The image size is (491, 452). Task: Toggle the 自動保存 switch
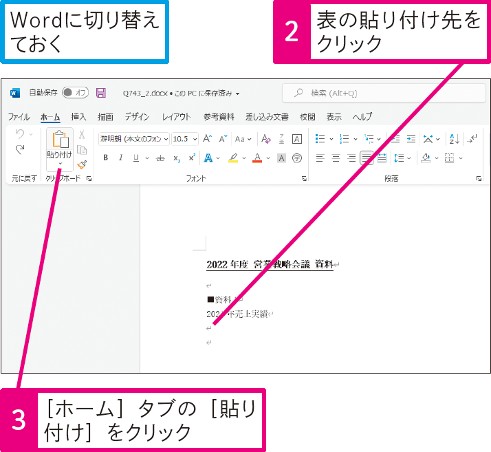click(76, 93)
